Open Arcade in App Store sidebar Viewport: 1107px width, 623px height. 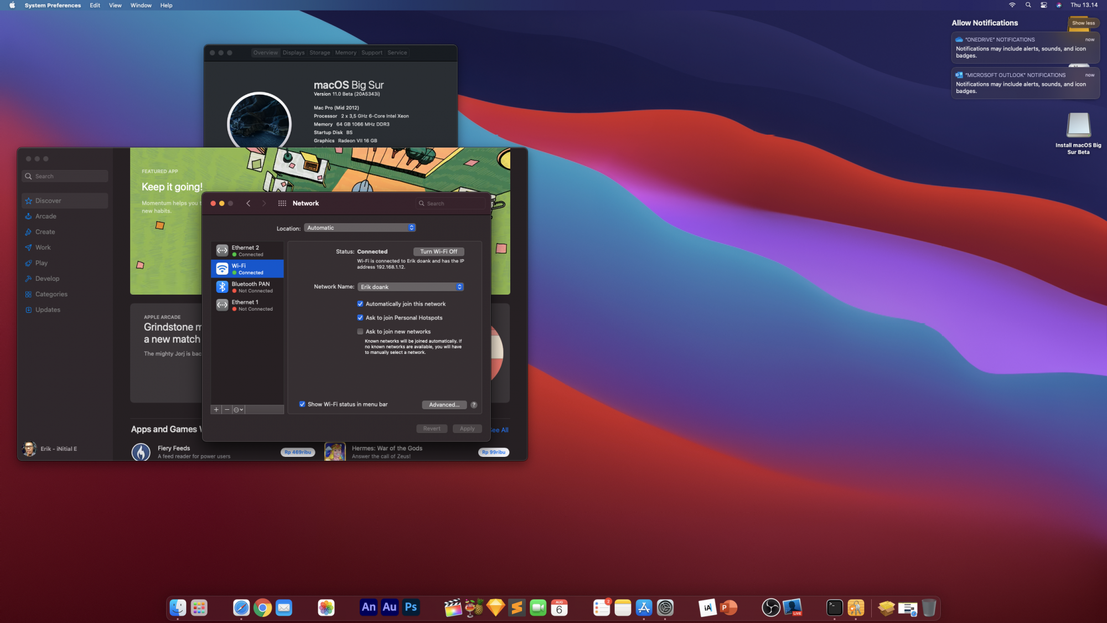click(x=65, y=217)
